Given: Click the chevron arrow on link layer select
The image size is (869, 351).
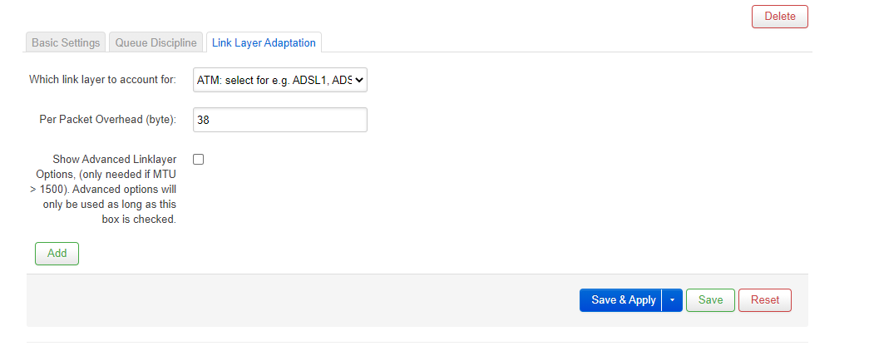Looking at the screenshot, I should (358, 81).
